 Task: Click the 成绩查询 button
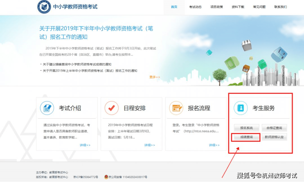point(246,137)
